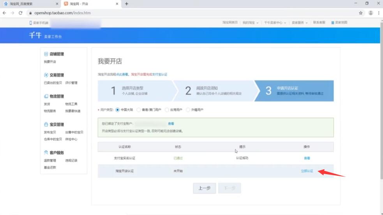Bookmark this page with the star icon
The width and height of the screenshot is (383, 215).
(x=361, y=13)
